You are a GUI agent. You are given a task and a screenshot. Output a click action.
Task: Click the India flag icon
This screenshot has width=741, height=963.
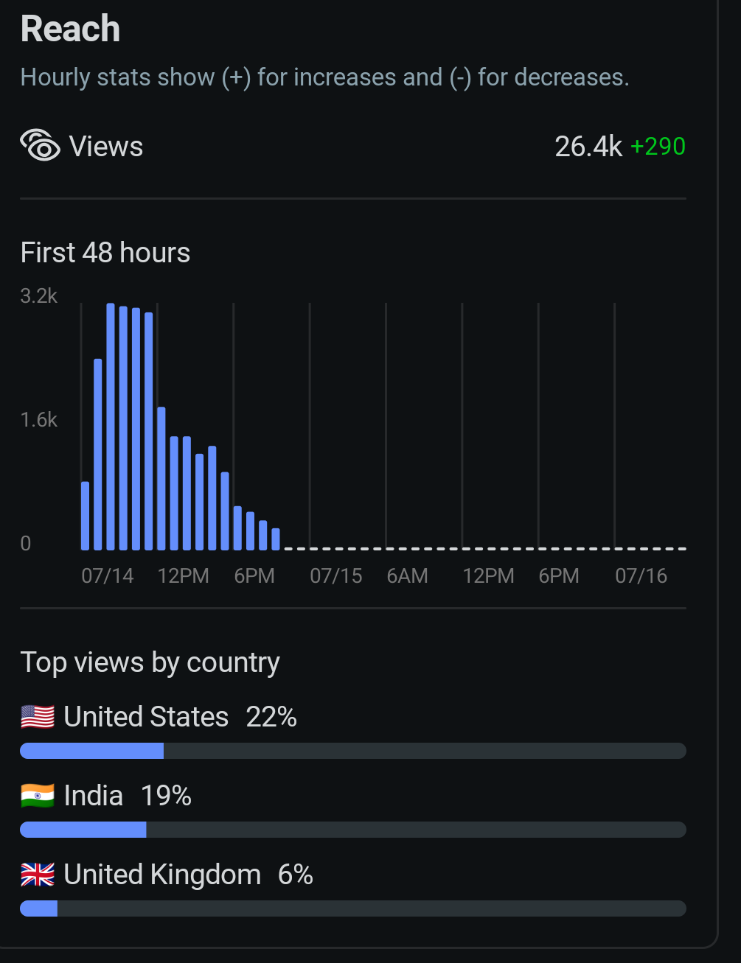coord(38,796)
